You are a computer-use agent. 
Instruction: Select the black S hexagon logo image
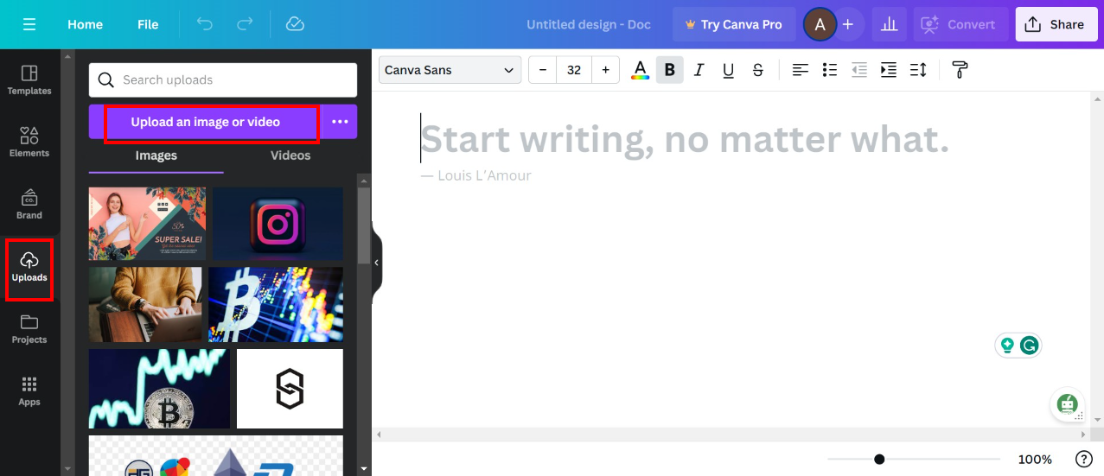pos(290,389)
